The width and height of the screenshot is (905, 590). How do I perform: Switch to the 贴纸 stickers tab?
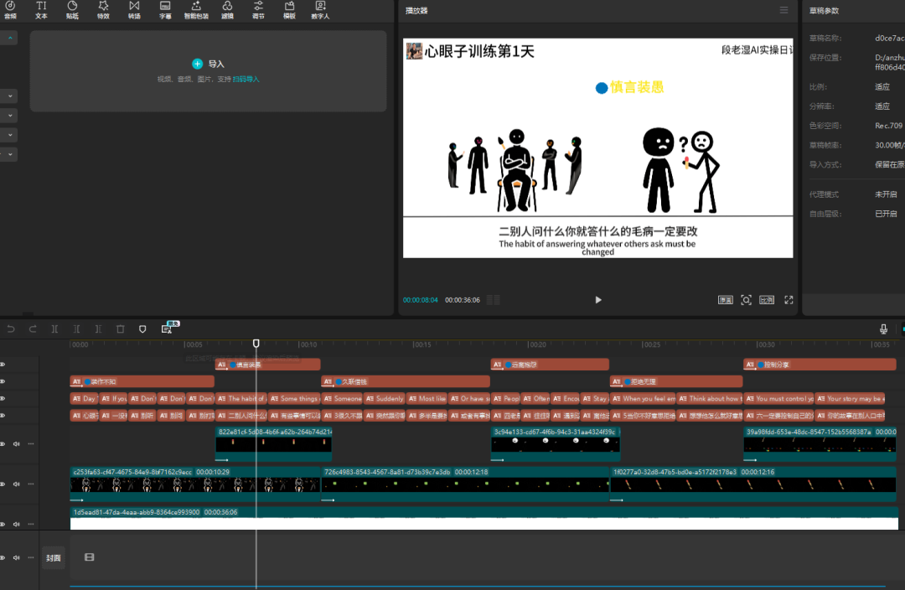click(72, 9)
